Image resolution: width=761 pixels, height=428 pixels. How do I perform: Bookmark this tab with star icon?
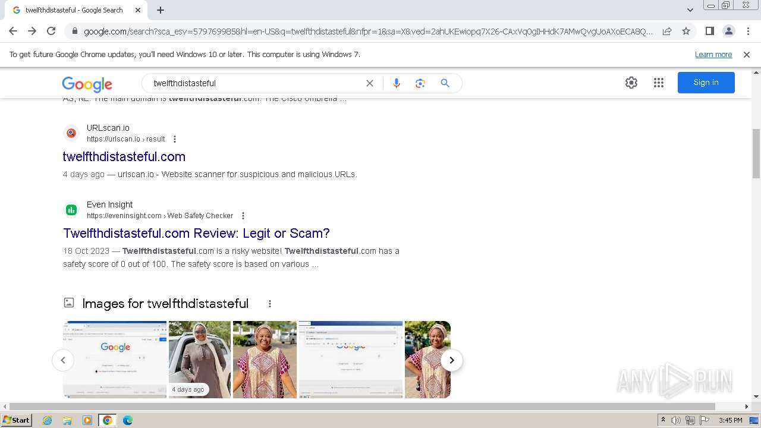686,31
